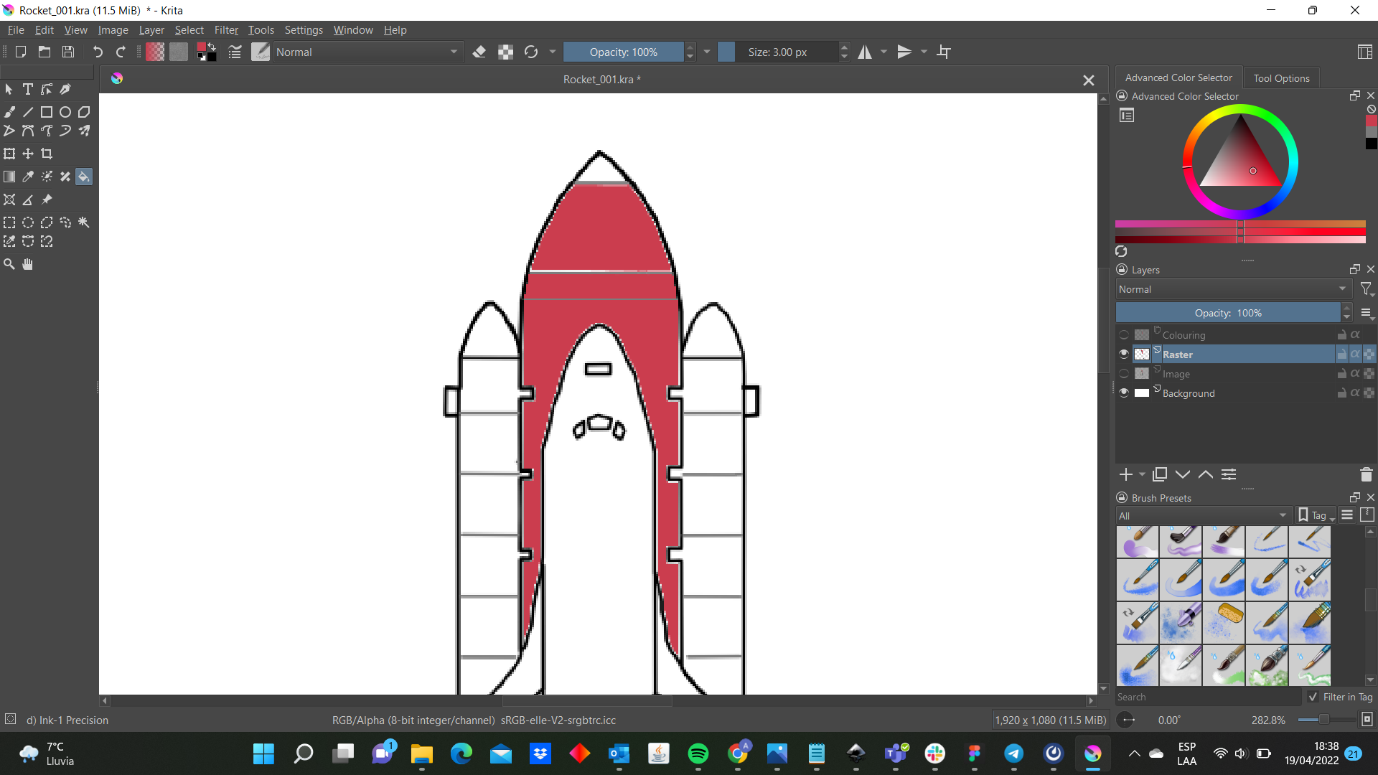Save the document with floppy icon
Viewport: 1378px width, 775px height.
click(x=68, y=52)
